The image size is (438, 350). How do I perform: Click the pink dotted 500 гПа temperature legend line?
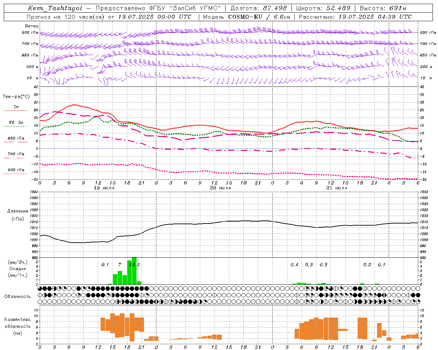pos(15,174)
